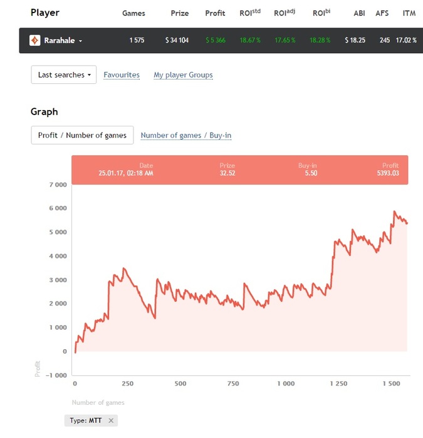Viewport: 423px width, 438px height.
Task: Click the Rarahale player name
Action: [59, 40]
